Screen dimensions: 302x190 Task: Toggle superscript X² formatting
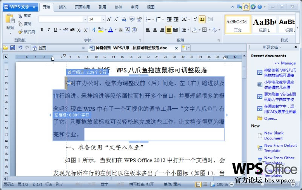pyautogui.click(x=86, y=30)
